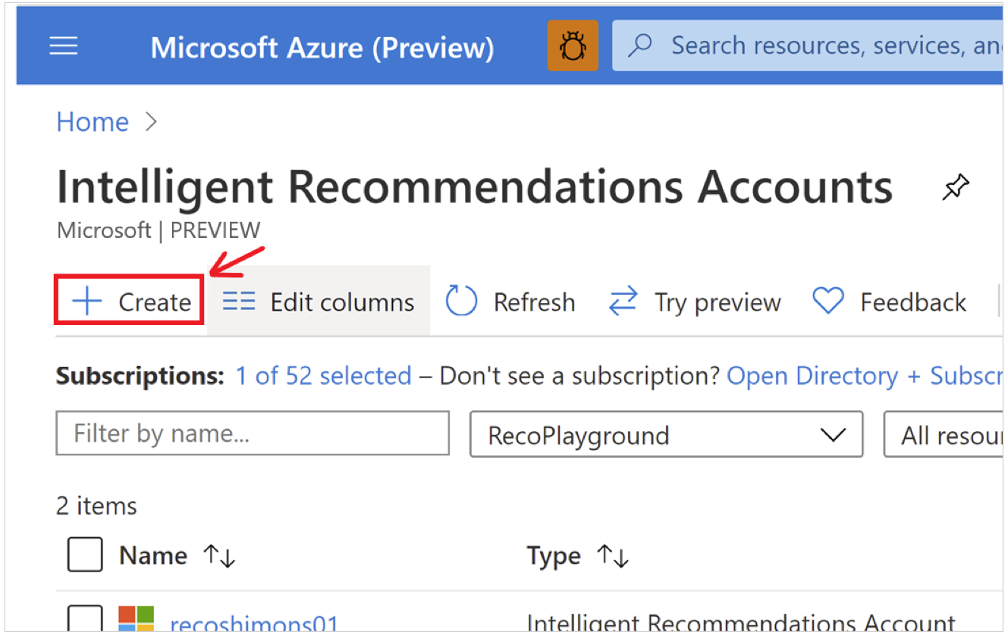Select the Edit columns icon
Viewport: 1008px width, 635px height.
[x=238, y=301]
